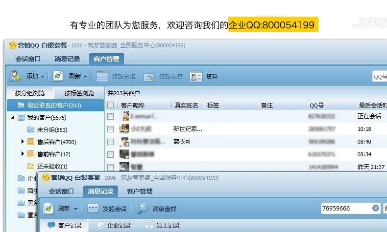The image size is (387, 232).
Task: Open the 刷新 dropdown arrow in back window
Action: coord(85,77)
